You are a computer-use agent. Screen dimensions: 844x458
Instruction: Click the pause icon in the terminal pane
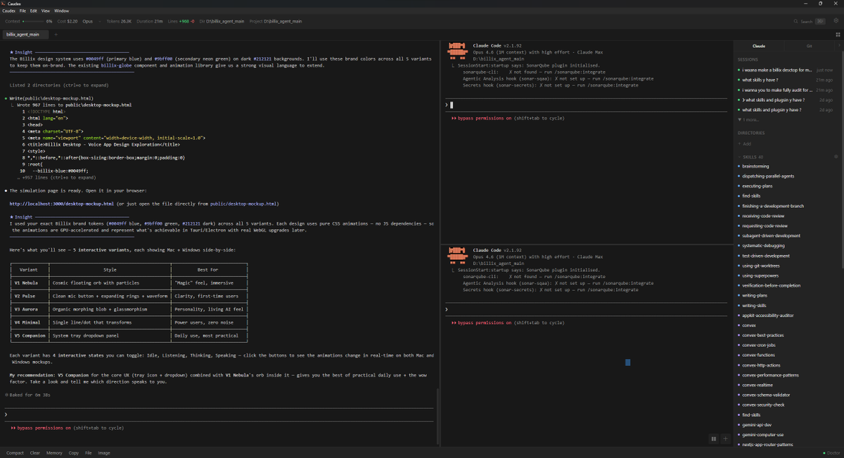pos(713,439)
